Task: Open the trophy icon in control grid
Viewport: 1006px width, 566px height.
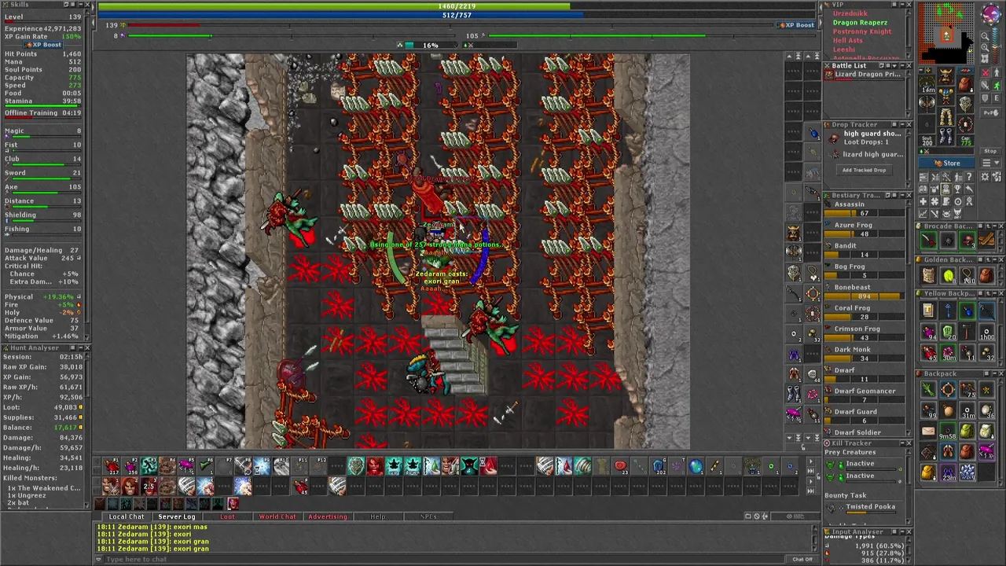Action: (x=957, y=189)
